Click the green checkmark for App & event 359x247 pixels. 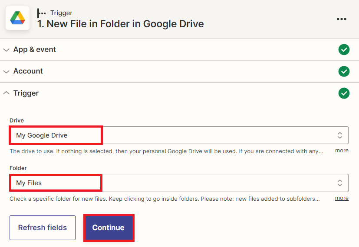click(x=344, y=50)
